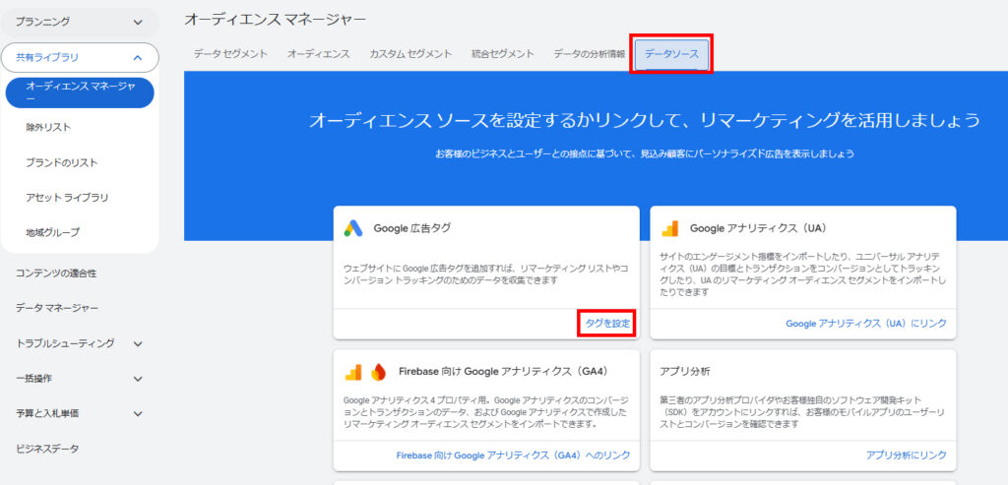1008x485 pixels.
Task: Collapse the 共有ライブラリ section
Action: (x=137, y=58)
